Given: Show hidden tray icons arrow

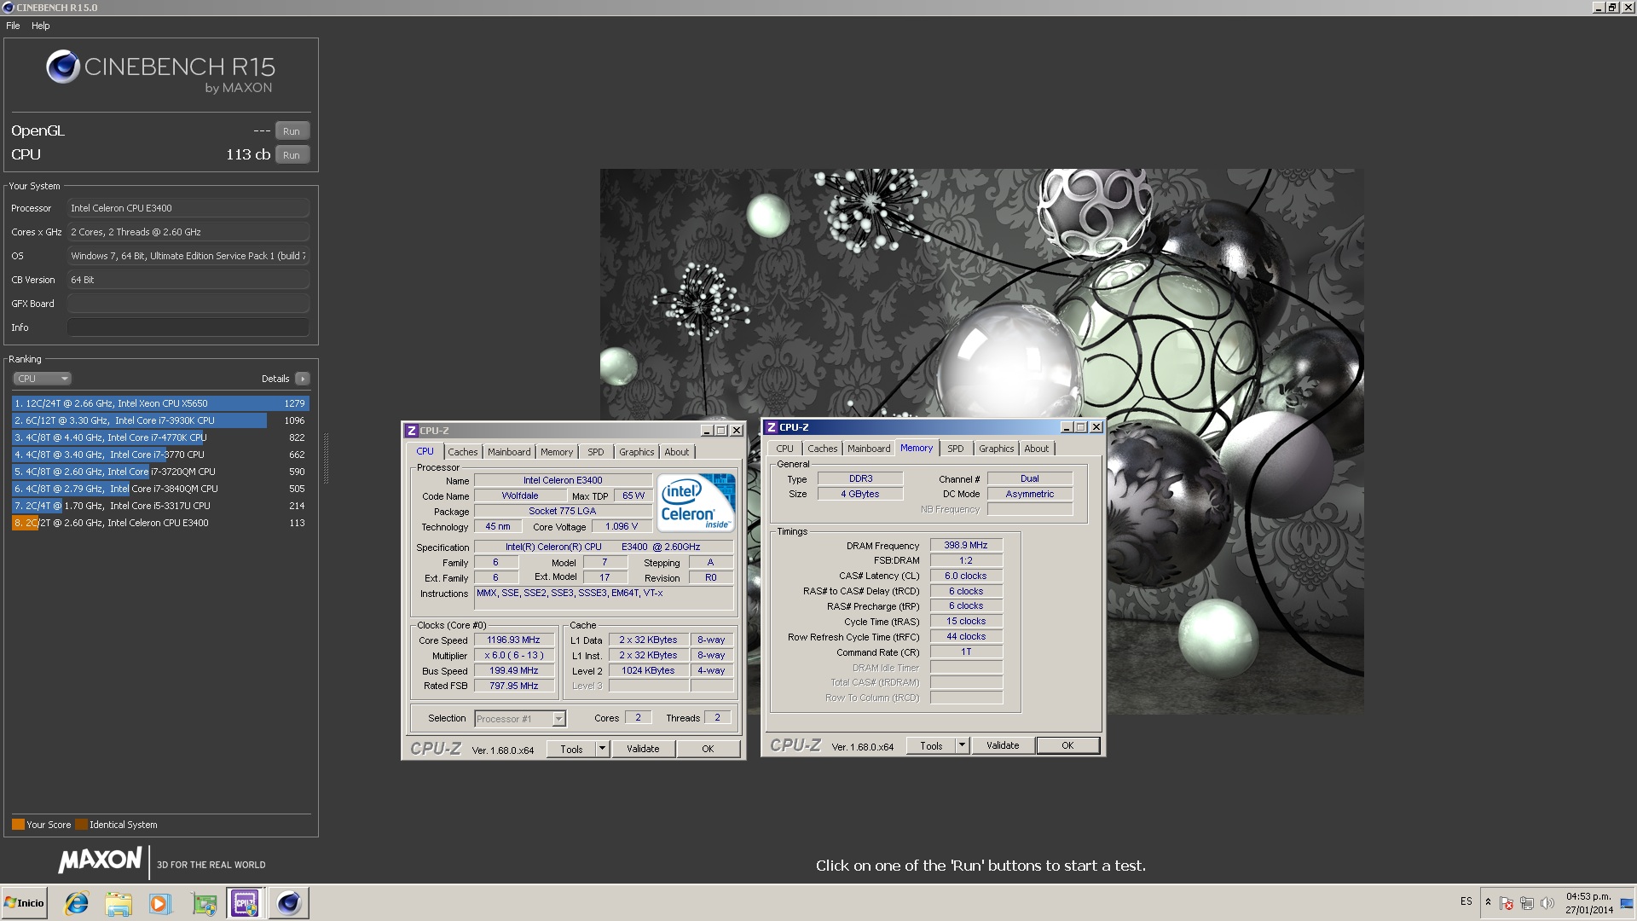Looking at the screenshot, I should (1488, 902).
